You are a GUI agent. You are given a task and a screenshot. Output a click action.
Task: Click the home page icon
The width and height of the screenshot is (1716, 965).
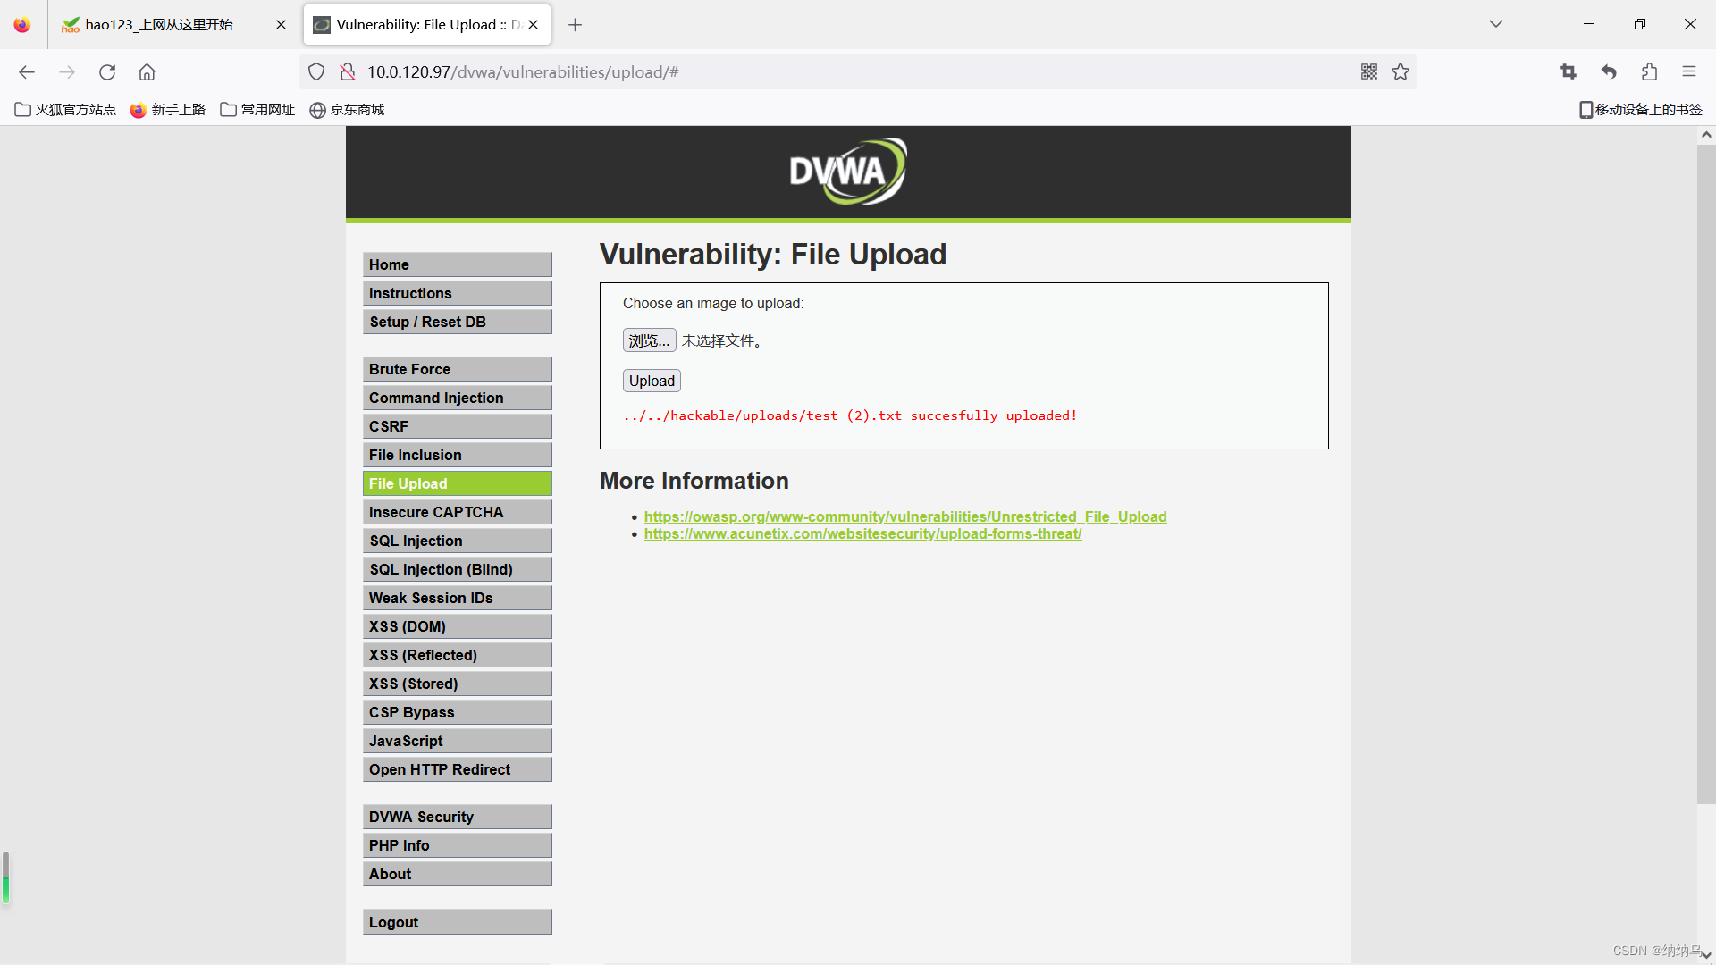click(x=147, y=72)
